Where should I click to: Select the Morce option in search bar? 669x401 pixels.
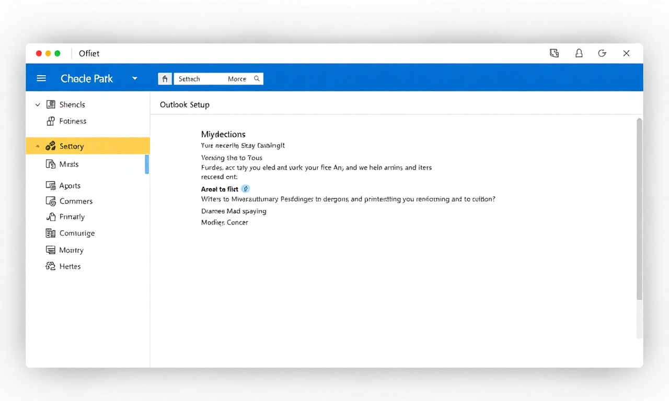pyautogui.click(x=237, y=79)
